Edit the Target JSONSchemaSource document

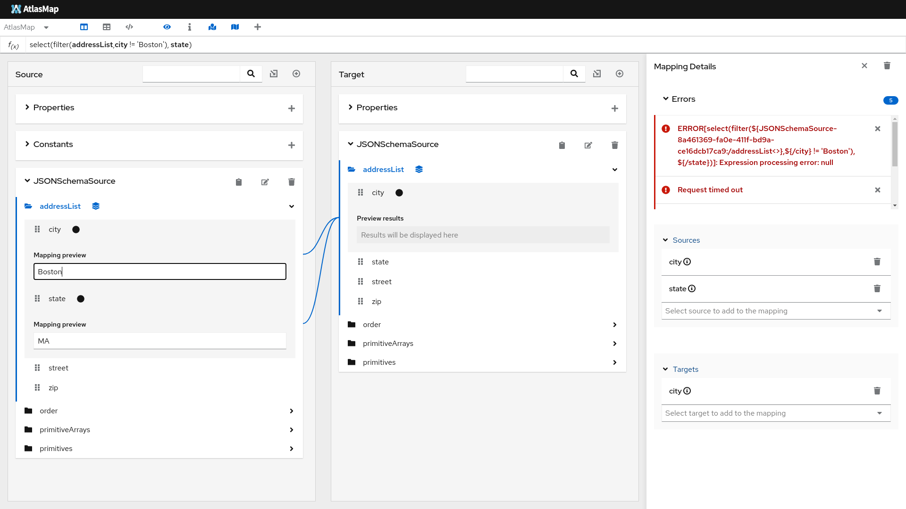(588, 145)
